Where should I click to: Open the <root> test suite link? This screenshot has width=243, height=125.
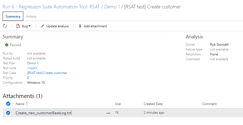pos(32,68)
